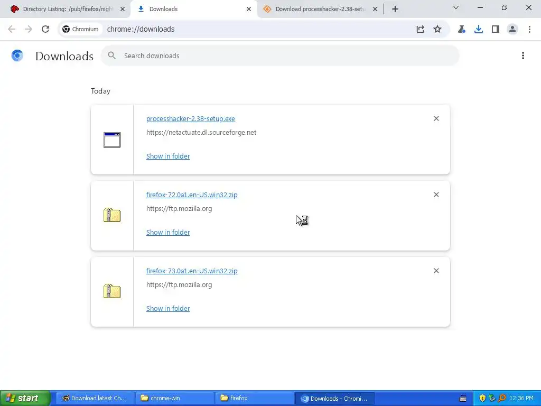Show processhacker setup in folder
The height and width of the screenshot is (406, 541).
(168, 156)
